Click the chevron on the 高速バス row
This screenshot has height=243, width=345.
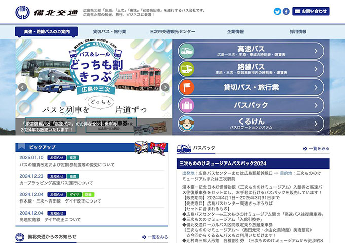point(316,51)
